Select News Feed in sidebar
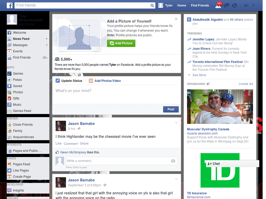Screen dimensions: 266x199 pos(21,39)
